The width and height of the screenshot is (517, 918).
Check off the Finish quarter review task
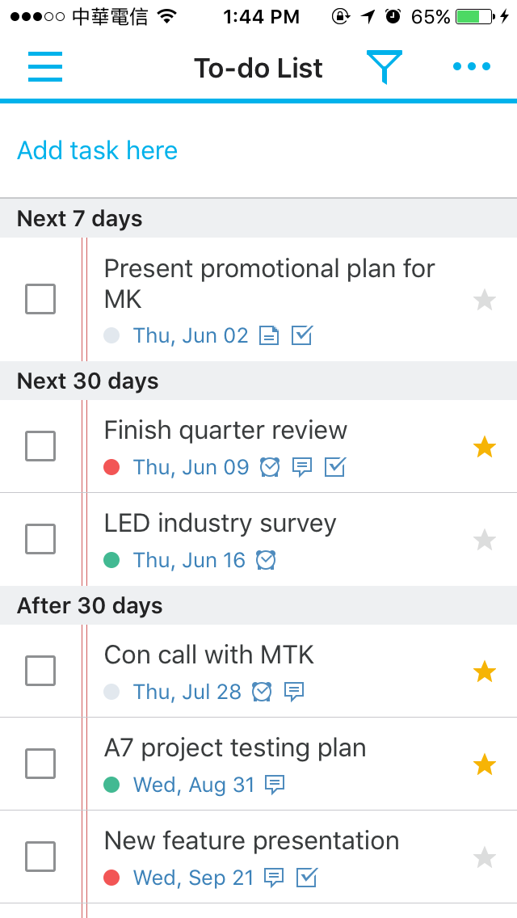click(x=40, y=446)
